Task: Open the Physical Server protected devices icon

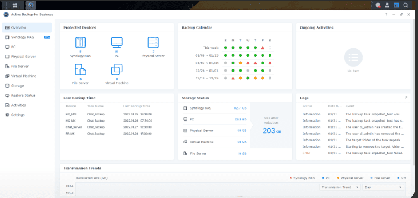Action: point(153,43)
